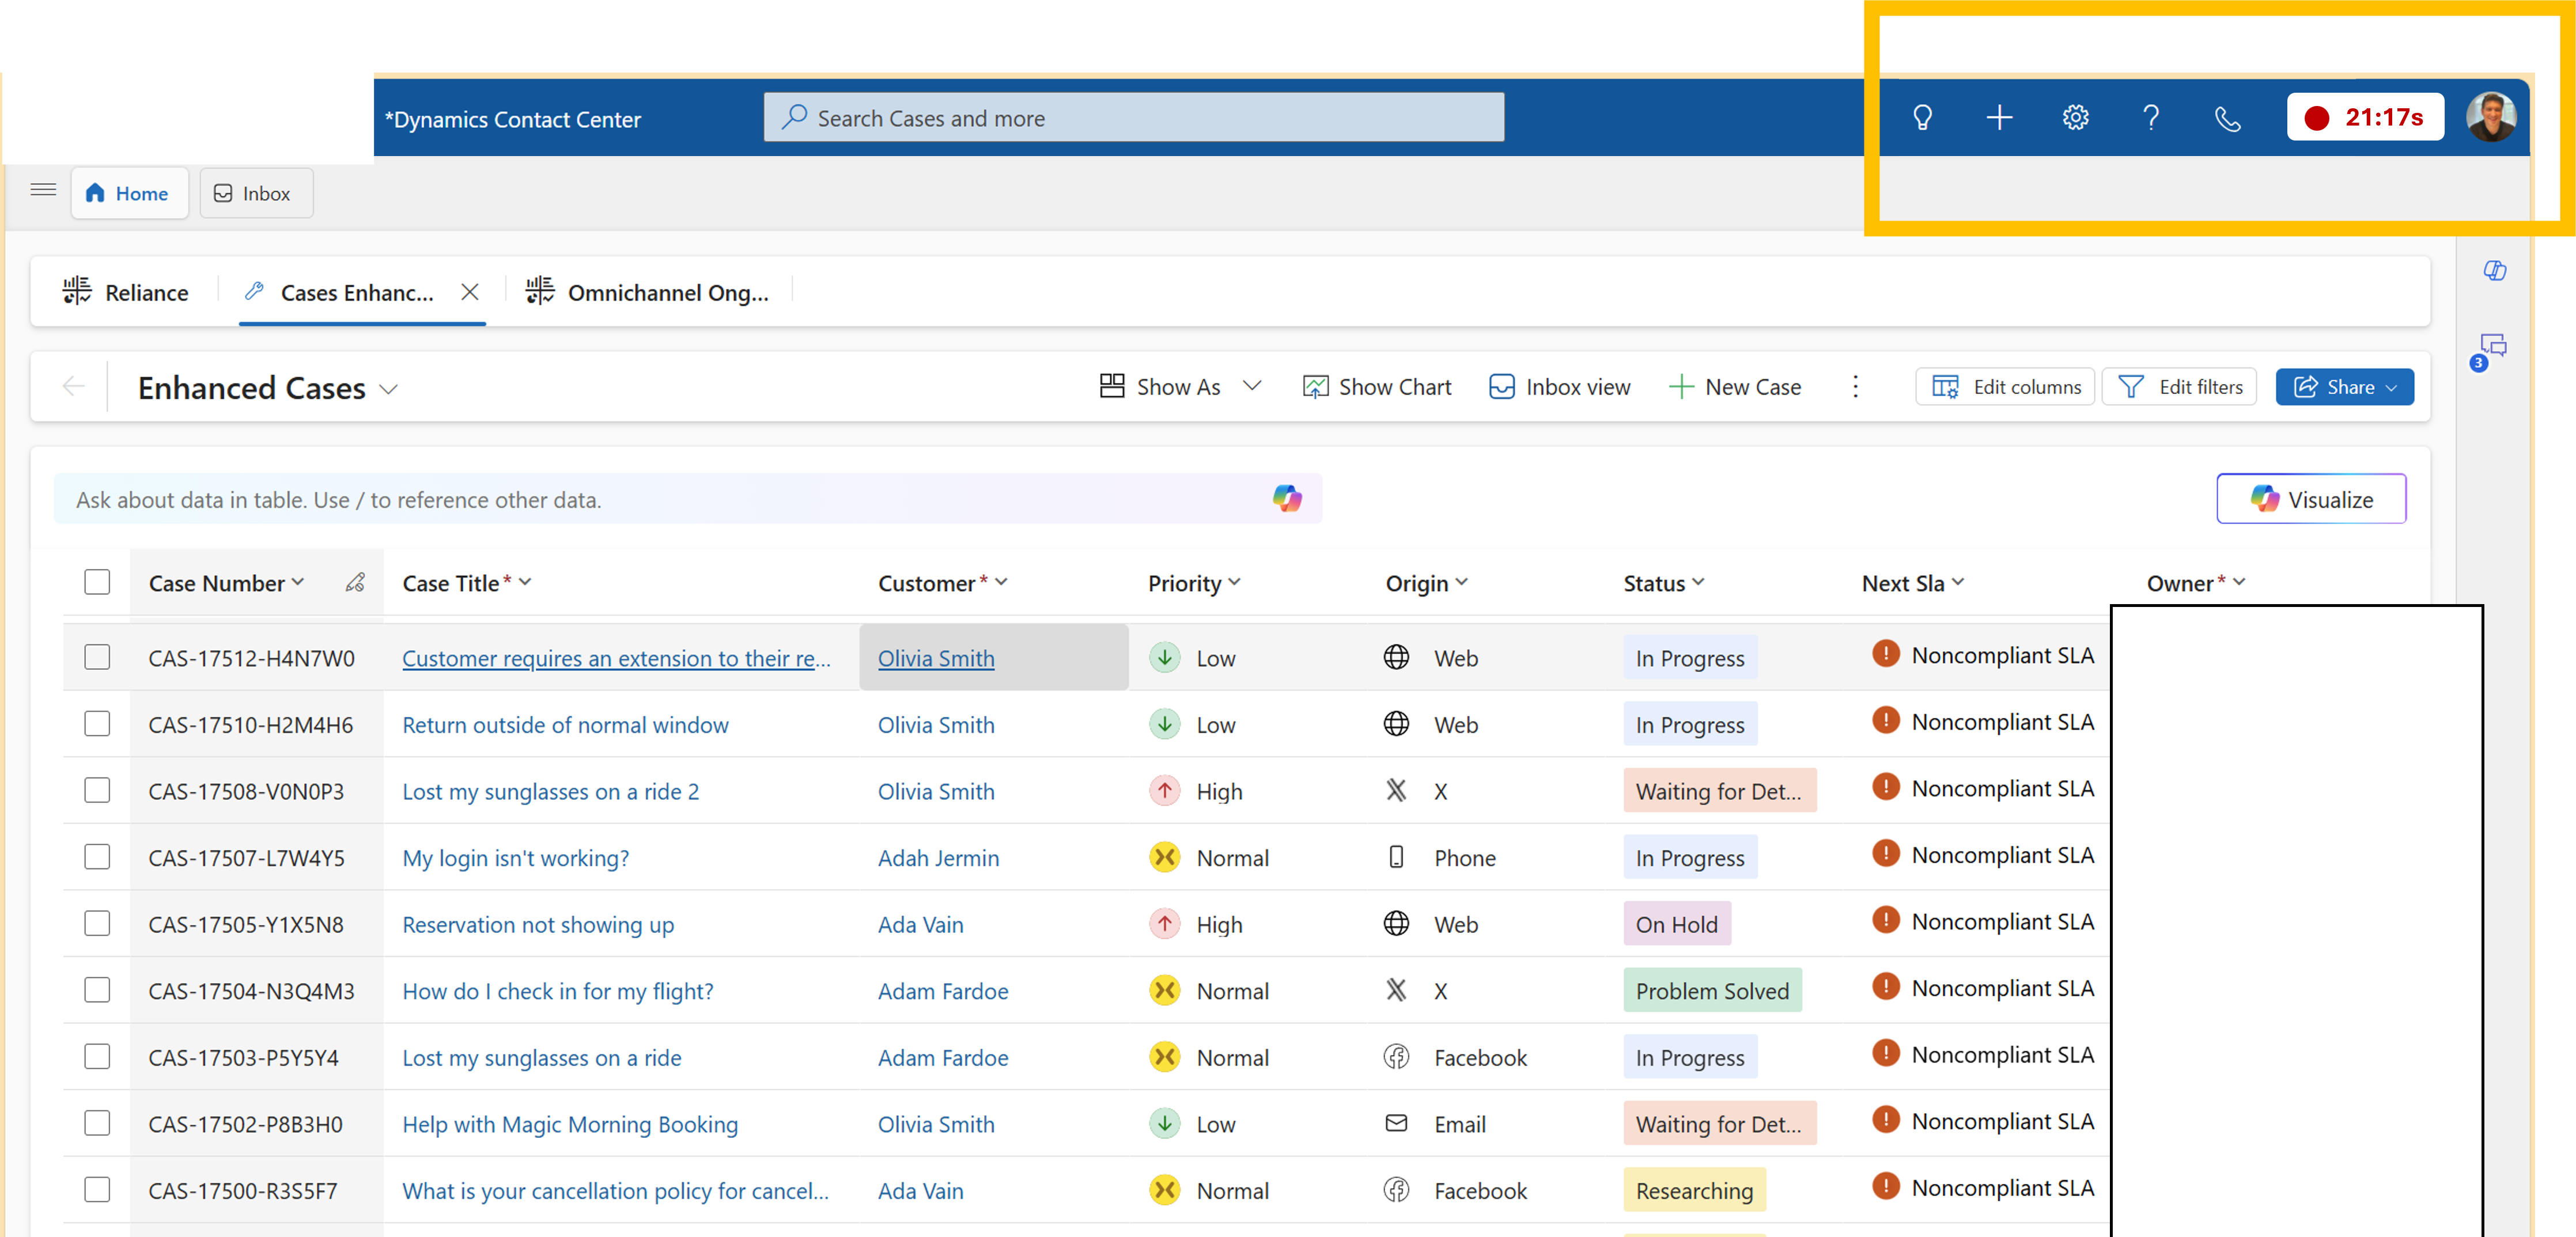This screenshot has height=1237, width=2576.
Task: Click the Copilot icon in the ask data box
Action: 1287,498
